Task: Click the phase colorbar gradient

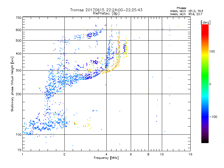Action: pyautogui.click(x=205, y=83)
